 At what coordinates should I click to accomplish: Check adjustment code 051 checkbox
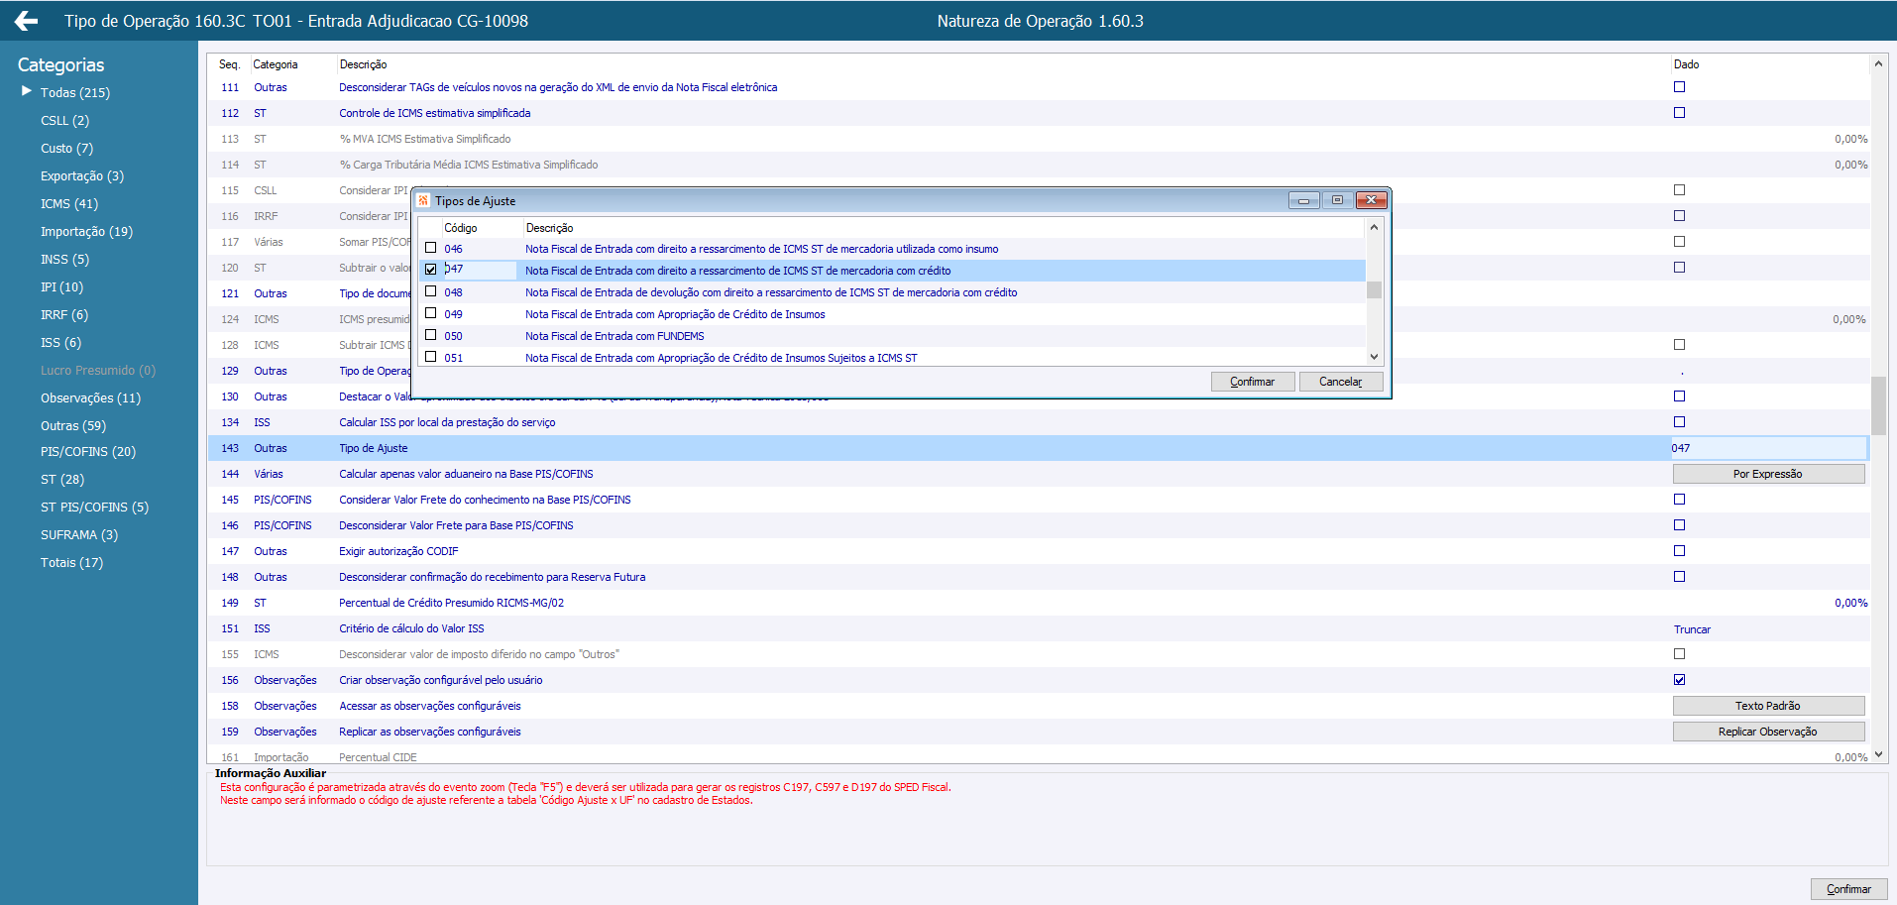point(430,357)
